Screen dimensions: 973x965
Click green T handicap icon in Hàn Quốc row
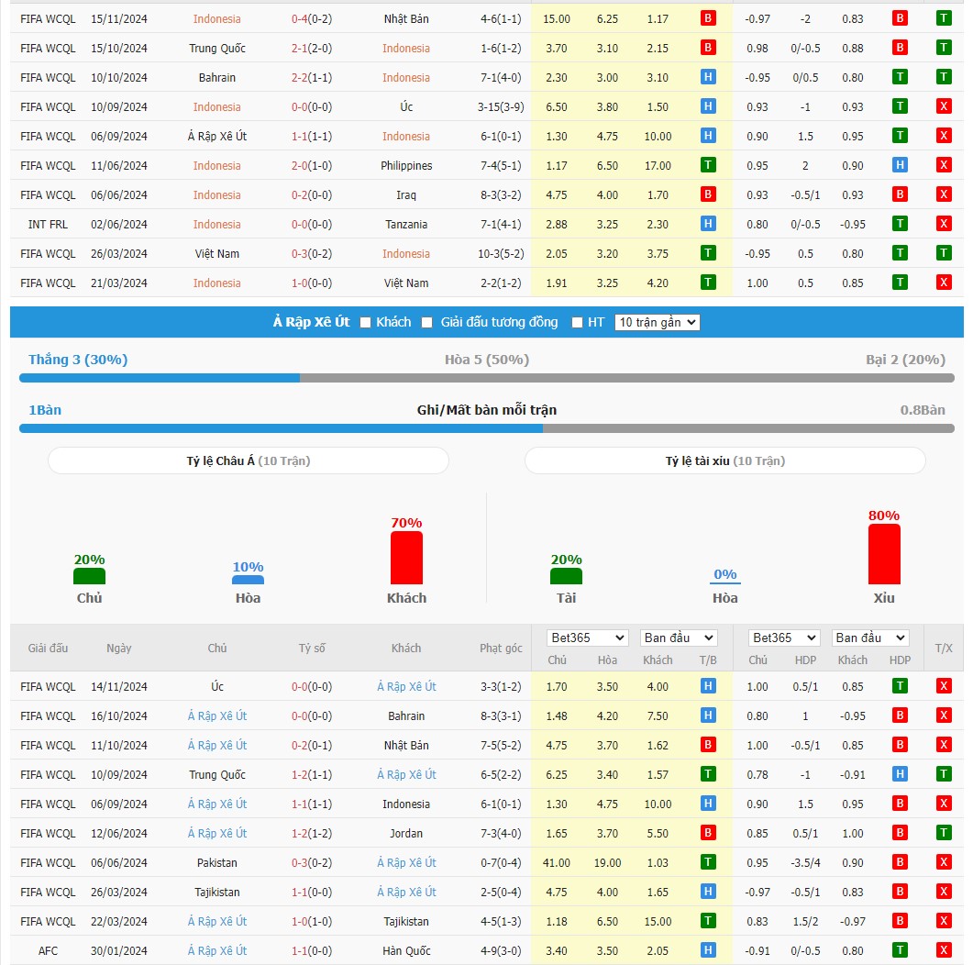[900, 950]
